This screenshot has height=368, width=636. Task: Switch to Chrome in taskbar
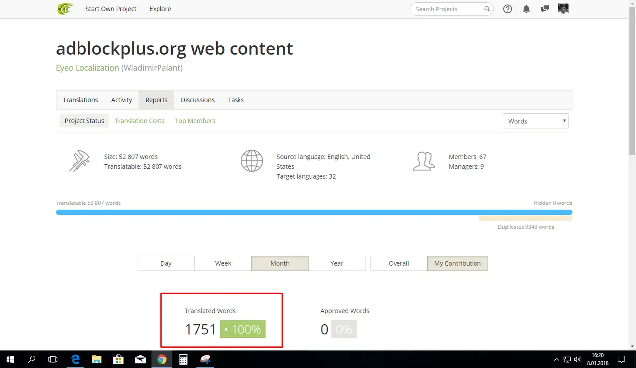click(x=161, y=359)
